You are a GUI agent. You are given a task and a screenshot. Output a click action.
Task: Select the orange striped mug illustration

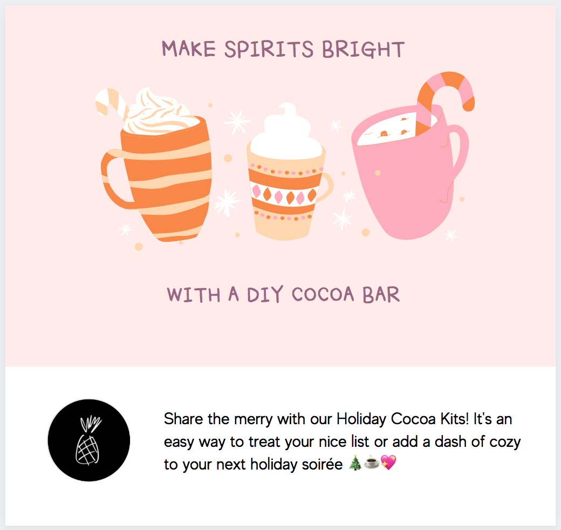click(157, 165)
